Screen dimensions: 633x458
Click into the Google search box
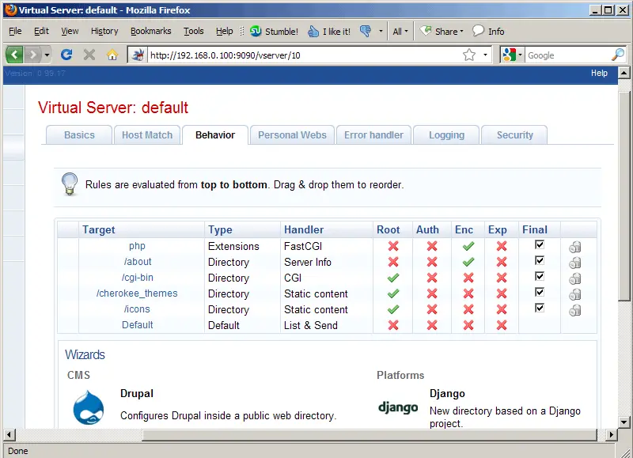tap(568, 55)
